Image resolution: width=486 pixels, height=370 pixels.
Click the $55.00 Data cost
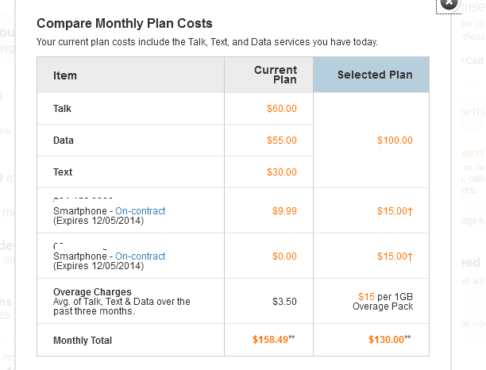pos(282,141)
